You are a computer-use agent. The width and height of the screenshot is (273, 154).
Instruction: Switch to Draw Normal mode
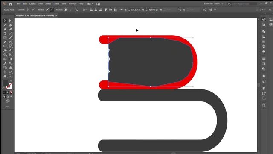[4, 96]
